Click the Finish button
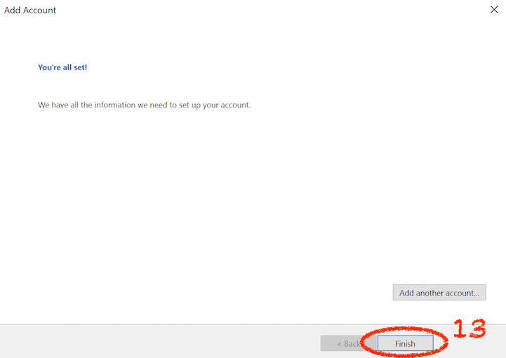Viewport: 506px width, 358px height. click(404, 343)
